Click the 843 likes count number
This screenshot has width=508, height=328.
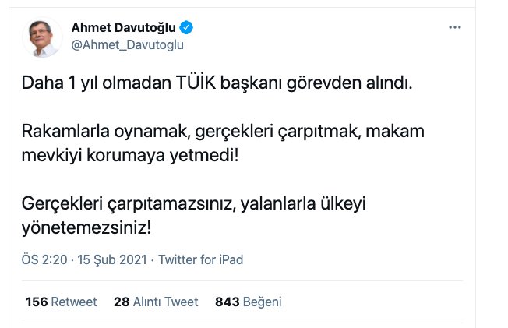coord(228,302)
